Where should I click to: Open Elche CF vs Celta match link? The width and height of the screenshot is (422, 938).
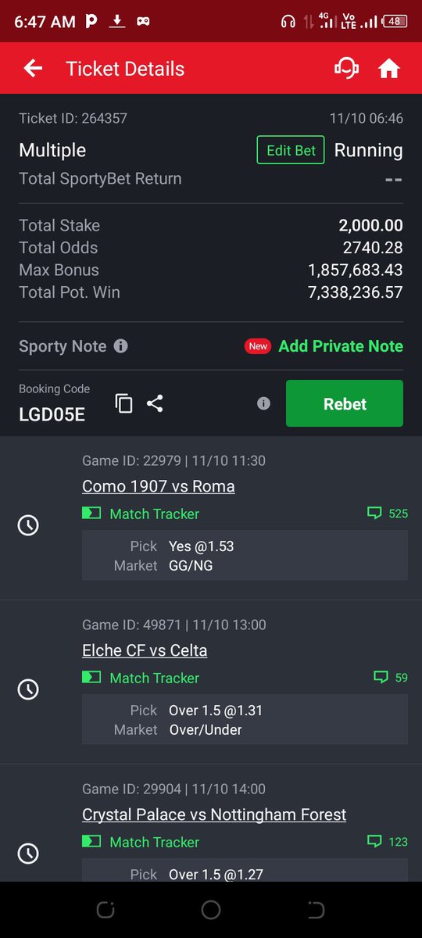point(145,650)
